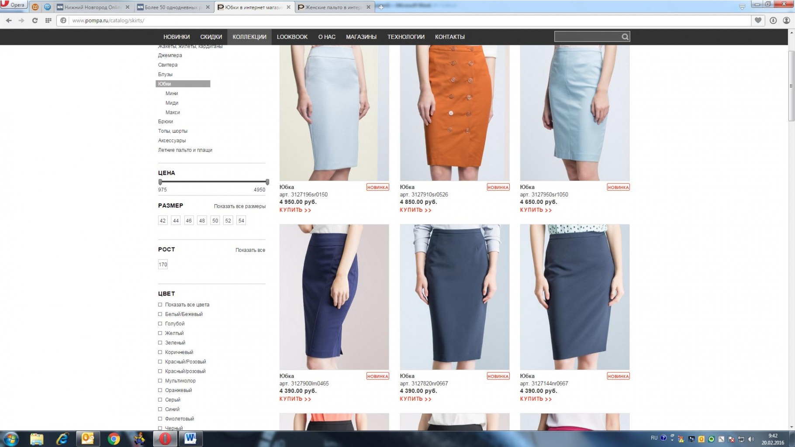Switch to Нижний Новгород Online tab
This screenshot has width=795, height=447.
pyautogui.click(x=93, y=7)
